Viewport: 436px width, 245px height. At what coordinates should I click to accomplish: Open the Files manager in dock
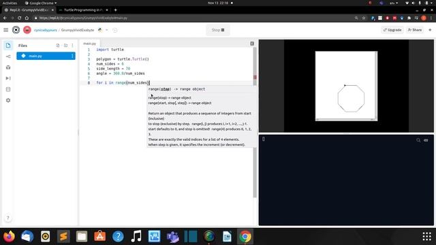[x=82, y=237]
